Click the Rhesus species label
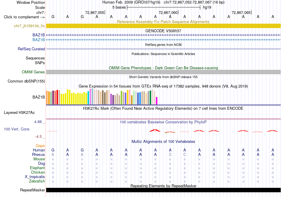 point(38,154)
